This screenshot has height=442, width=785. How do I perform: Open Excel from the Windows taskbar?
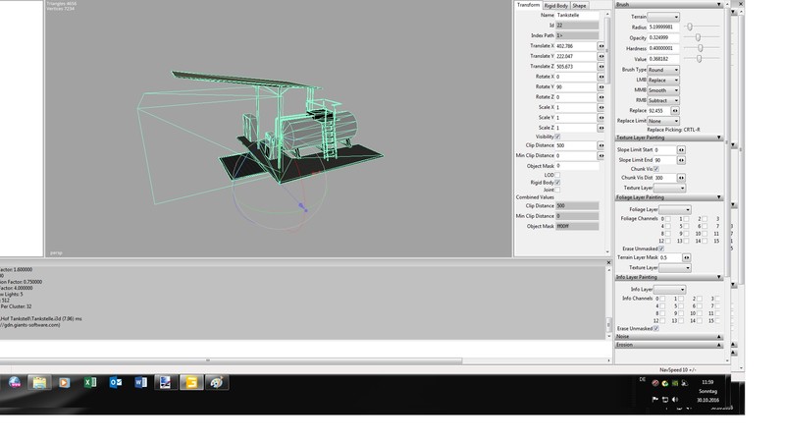pyautogui.click(x=91, y=382)
